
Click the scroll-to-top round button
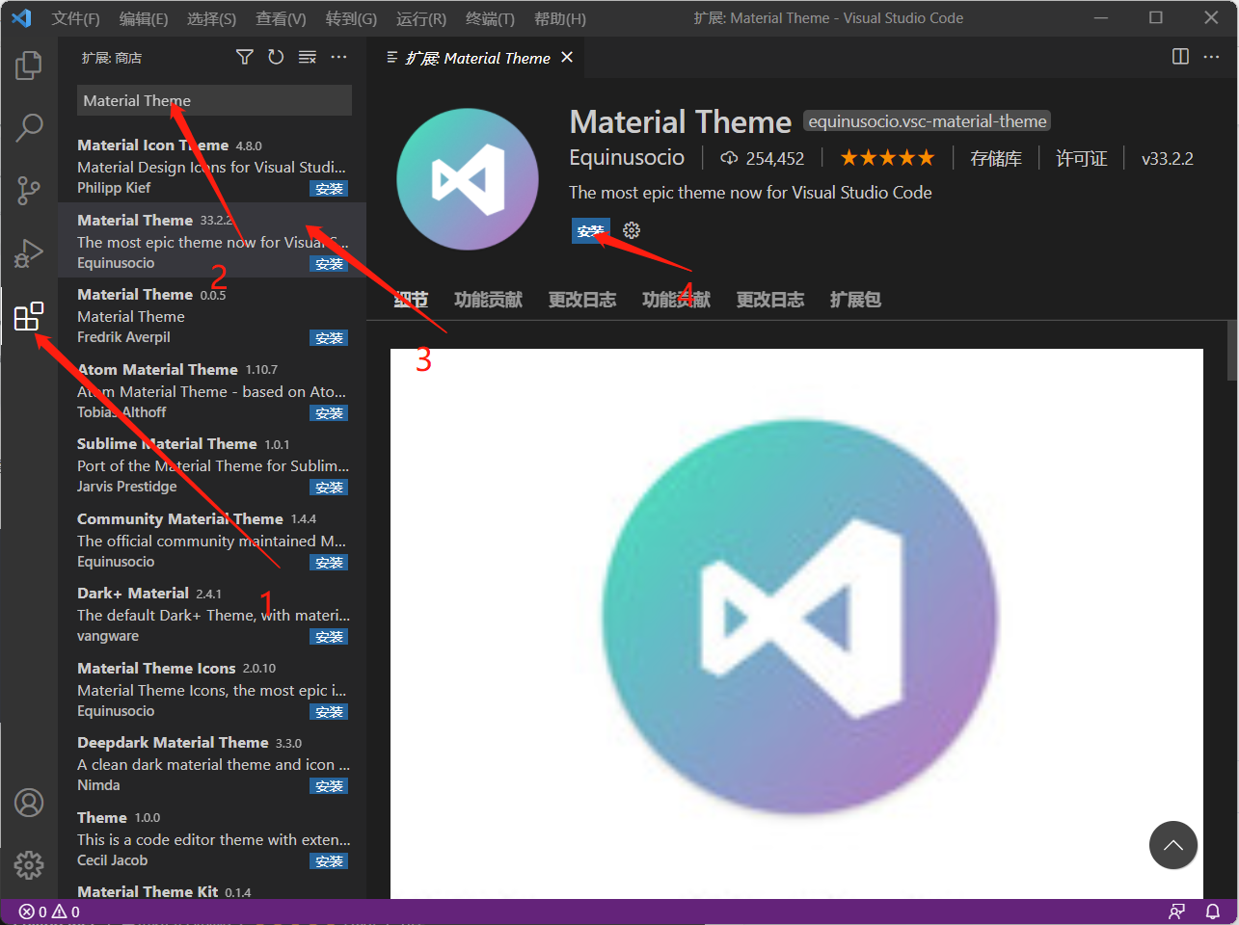coord(1173,845)
